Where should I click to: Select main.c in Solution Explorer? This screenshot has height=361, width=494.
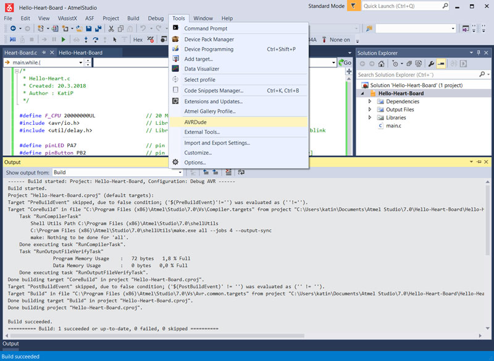coord(393,125)
